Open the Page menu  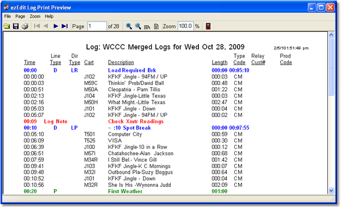[x=20, y=17]
